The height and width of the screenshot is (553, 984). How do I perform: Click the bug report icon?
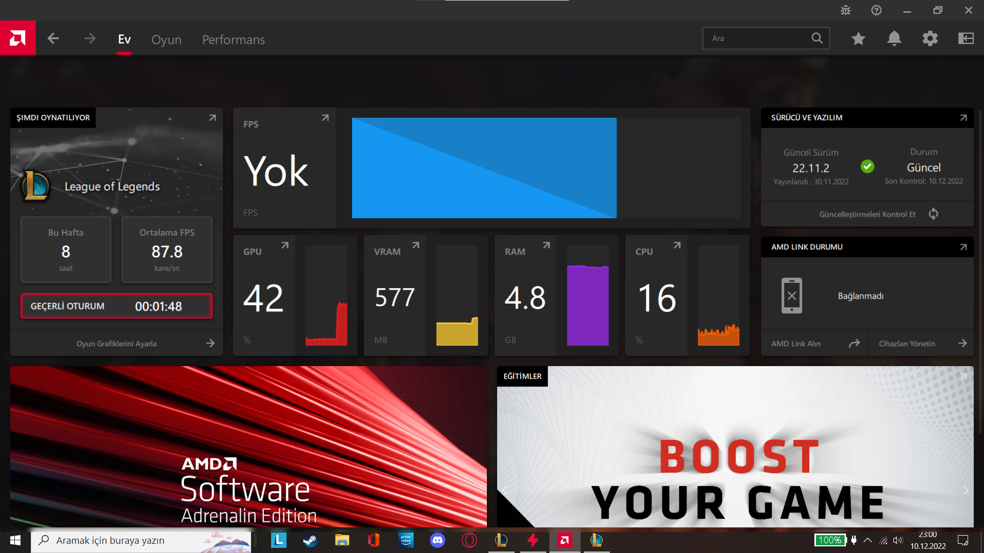pos(846,10)
